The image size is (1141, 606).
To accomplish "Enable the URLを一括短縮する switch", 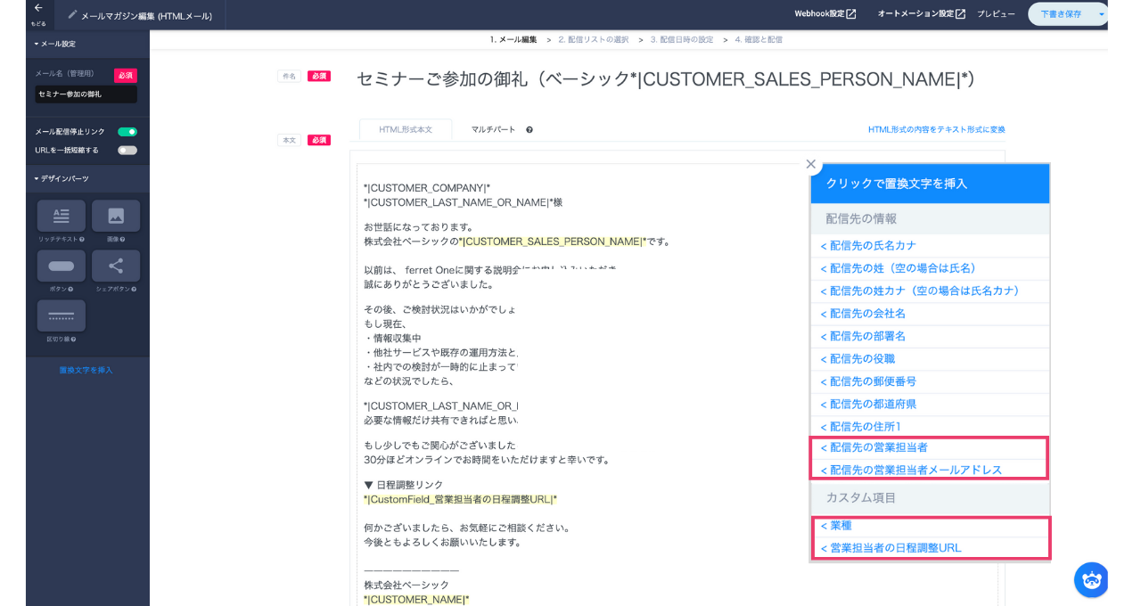I will pyautogui.click(x=127, y=151).
